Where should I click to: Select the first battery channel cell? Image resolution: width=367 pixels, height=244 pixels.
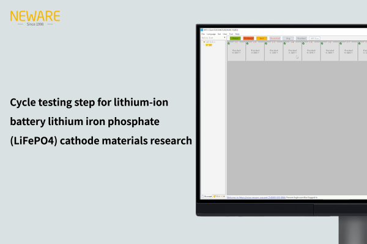tap(236, 51)
